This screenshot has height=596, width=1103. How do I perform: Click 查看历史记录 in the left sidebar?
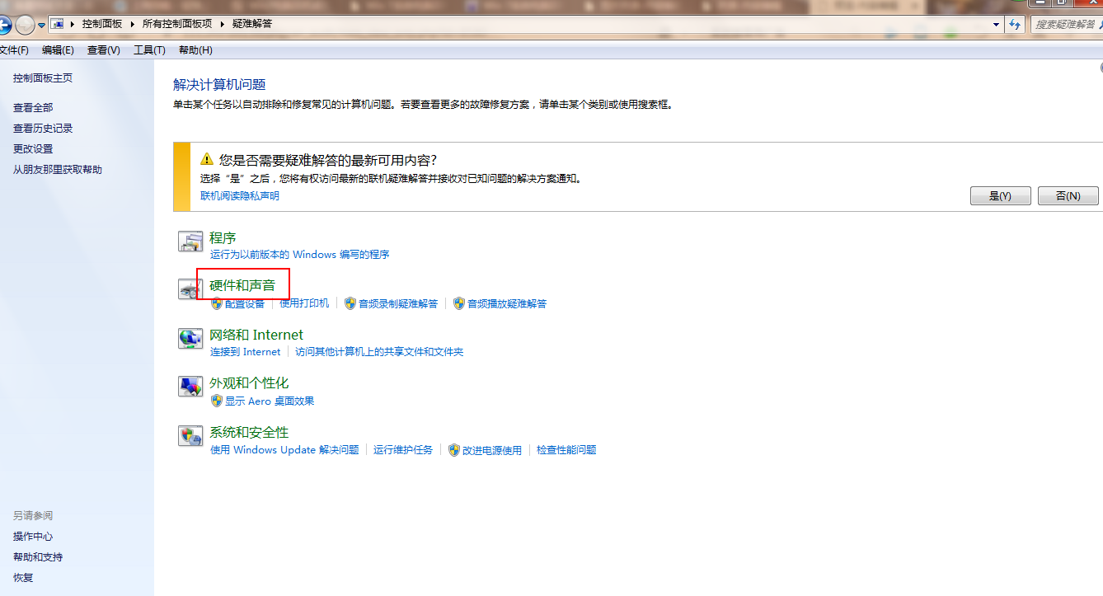tap(43, 129)
